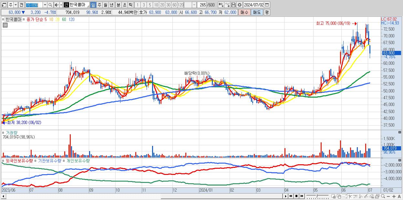Click the 신 badge before stock name
Viewport: 403px width, 200px height.
[x=66, y=5]
